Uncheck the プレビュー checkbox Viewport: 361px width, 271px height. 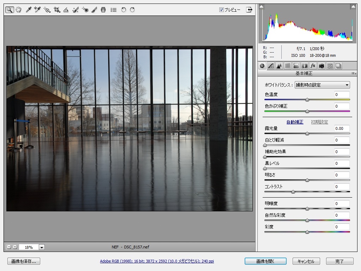tap(221, 10)
